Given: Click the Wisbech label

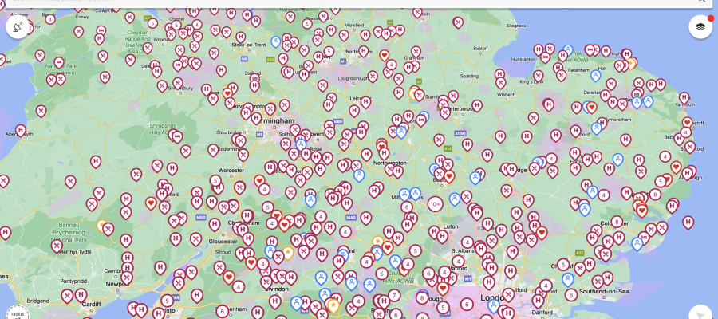Looking at the screenshot, I should pyautogui.click(x=506, y=95).
